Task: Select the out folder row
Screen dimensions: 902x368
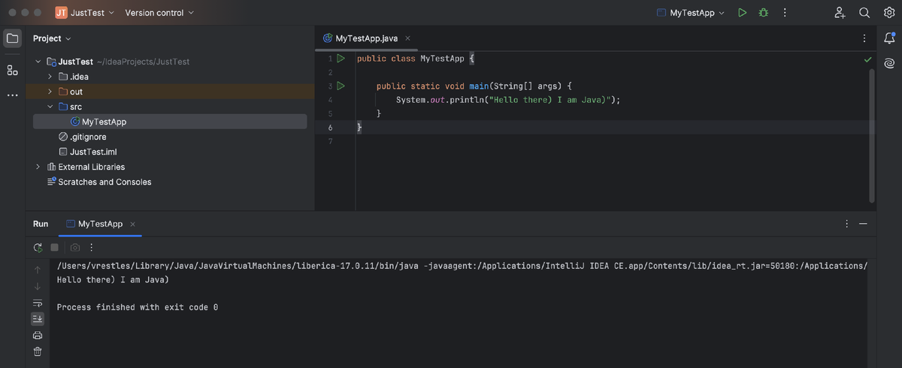Action: [169, 92]
